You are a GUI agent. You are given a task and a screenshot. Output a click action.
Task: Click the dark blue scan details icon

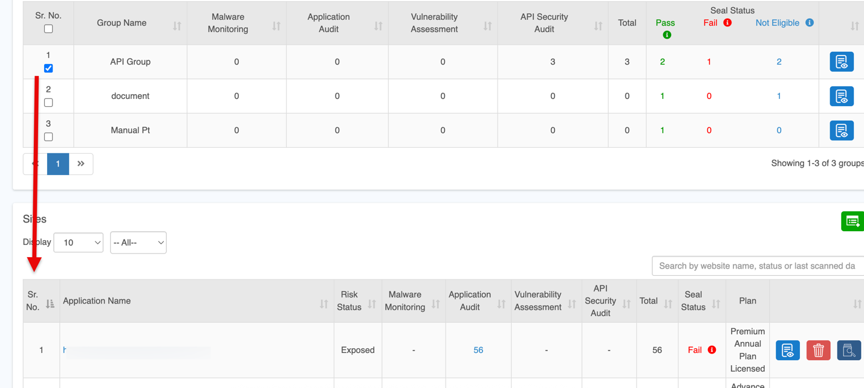848,350
